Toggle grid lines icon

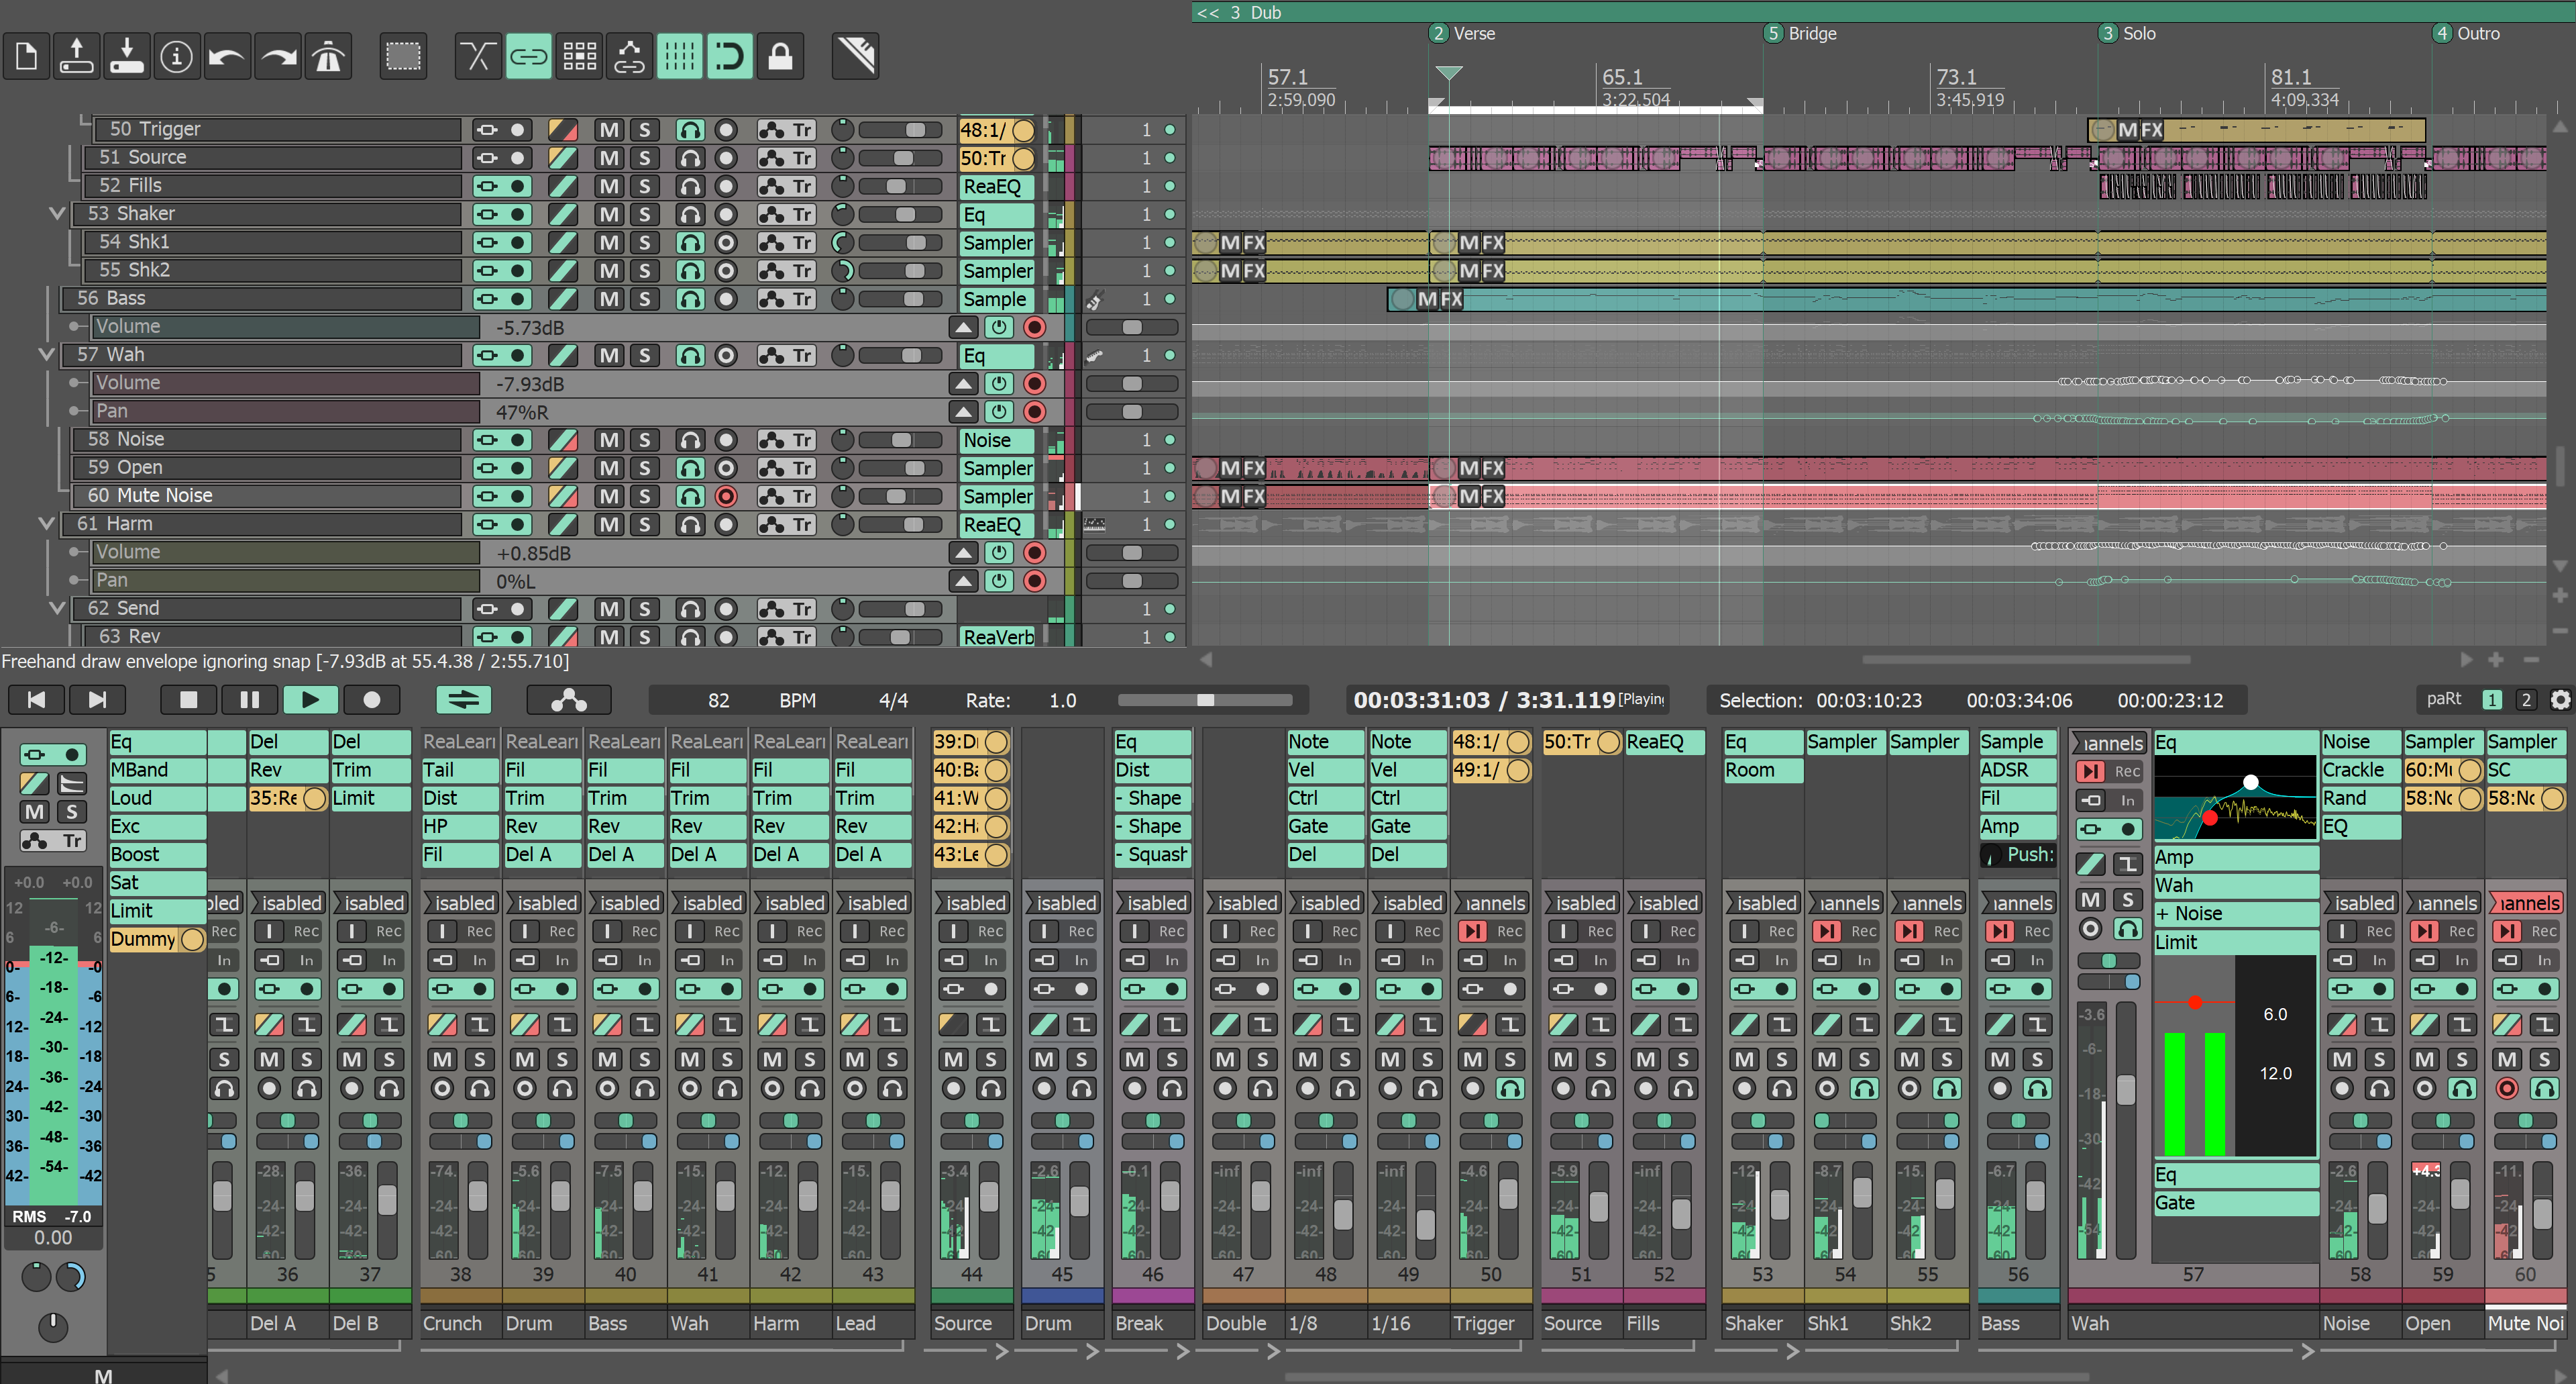680,56
